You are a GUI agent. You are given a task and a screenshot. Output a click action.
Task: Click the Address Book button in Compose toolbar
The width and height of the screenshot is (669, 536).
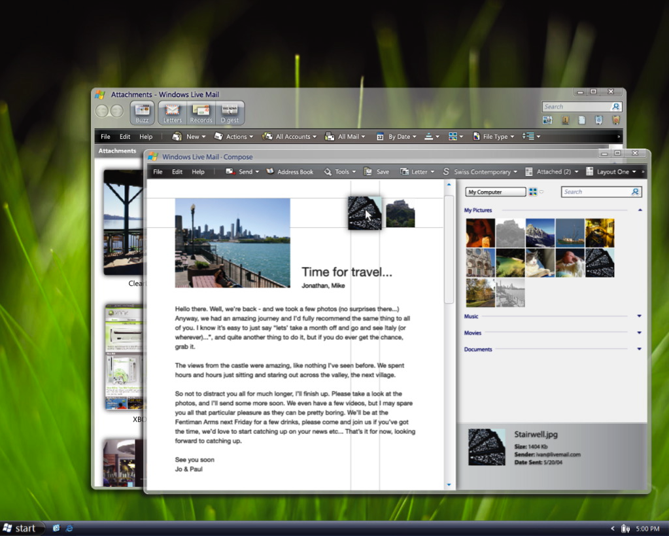290,171
